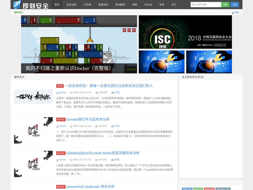Open QakBot与cobalt Strike article title
The width and height of the screenshot is (253, 190).
click(x=103, y=153)
